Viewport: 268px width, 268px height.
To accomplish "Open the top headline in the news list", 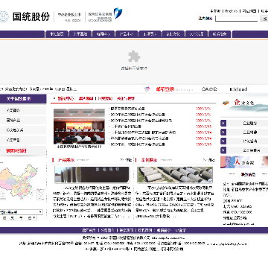I will pos(127,109).
